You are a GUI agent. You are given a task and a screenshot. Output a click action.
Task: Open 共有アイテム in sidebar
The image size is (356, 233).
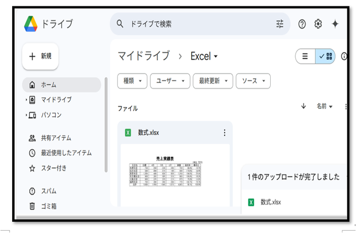56,138
